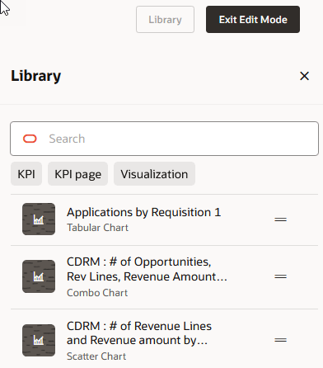Click the Library panel heading
Image resolution: width=323 pixels, height=368 pixels.
(35, 76)
